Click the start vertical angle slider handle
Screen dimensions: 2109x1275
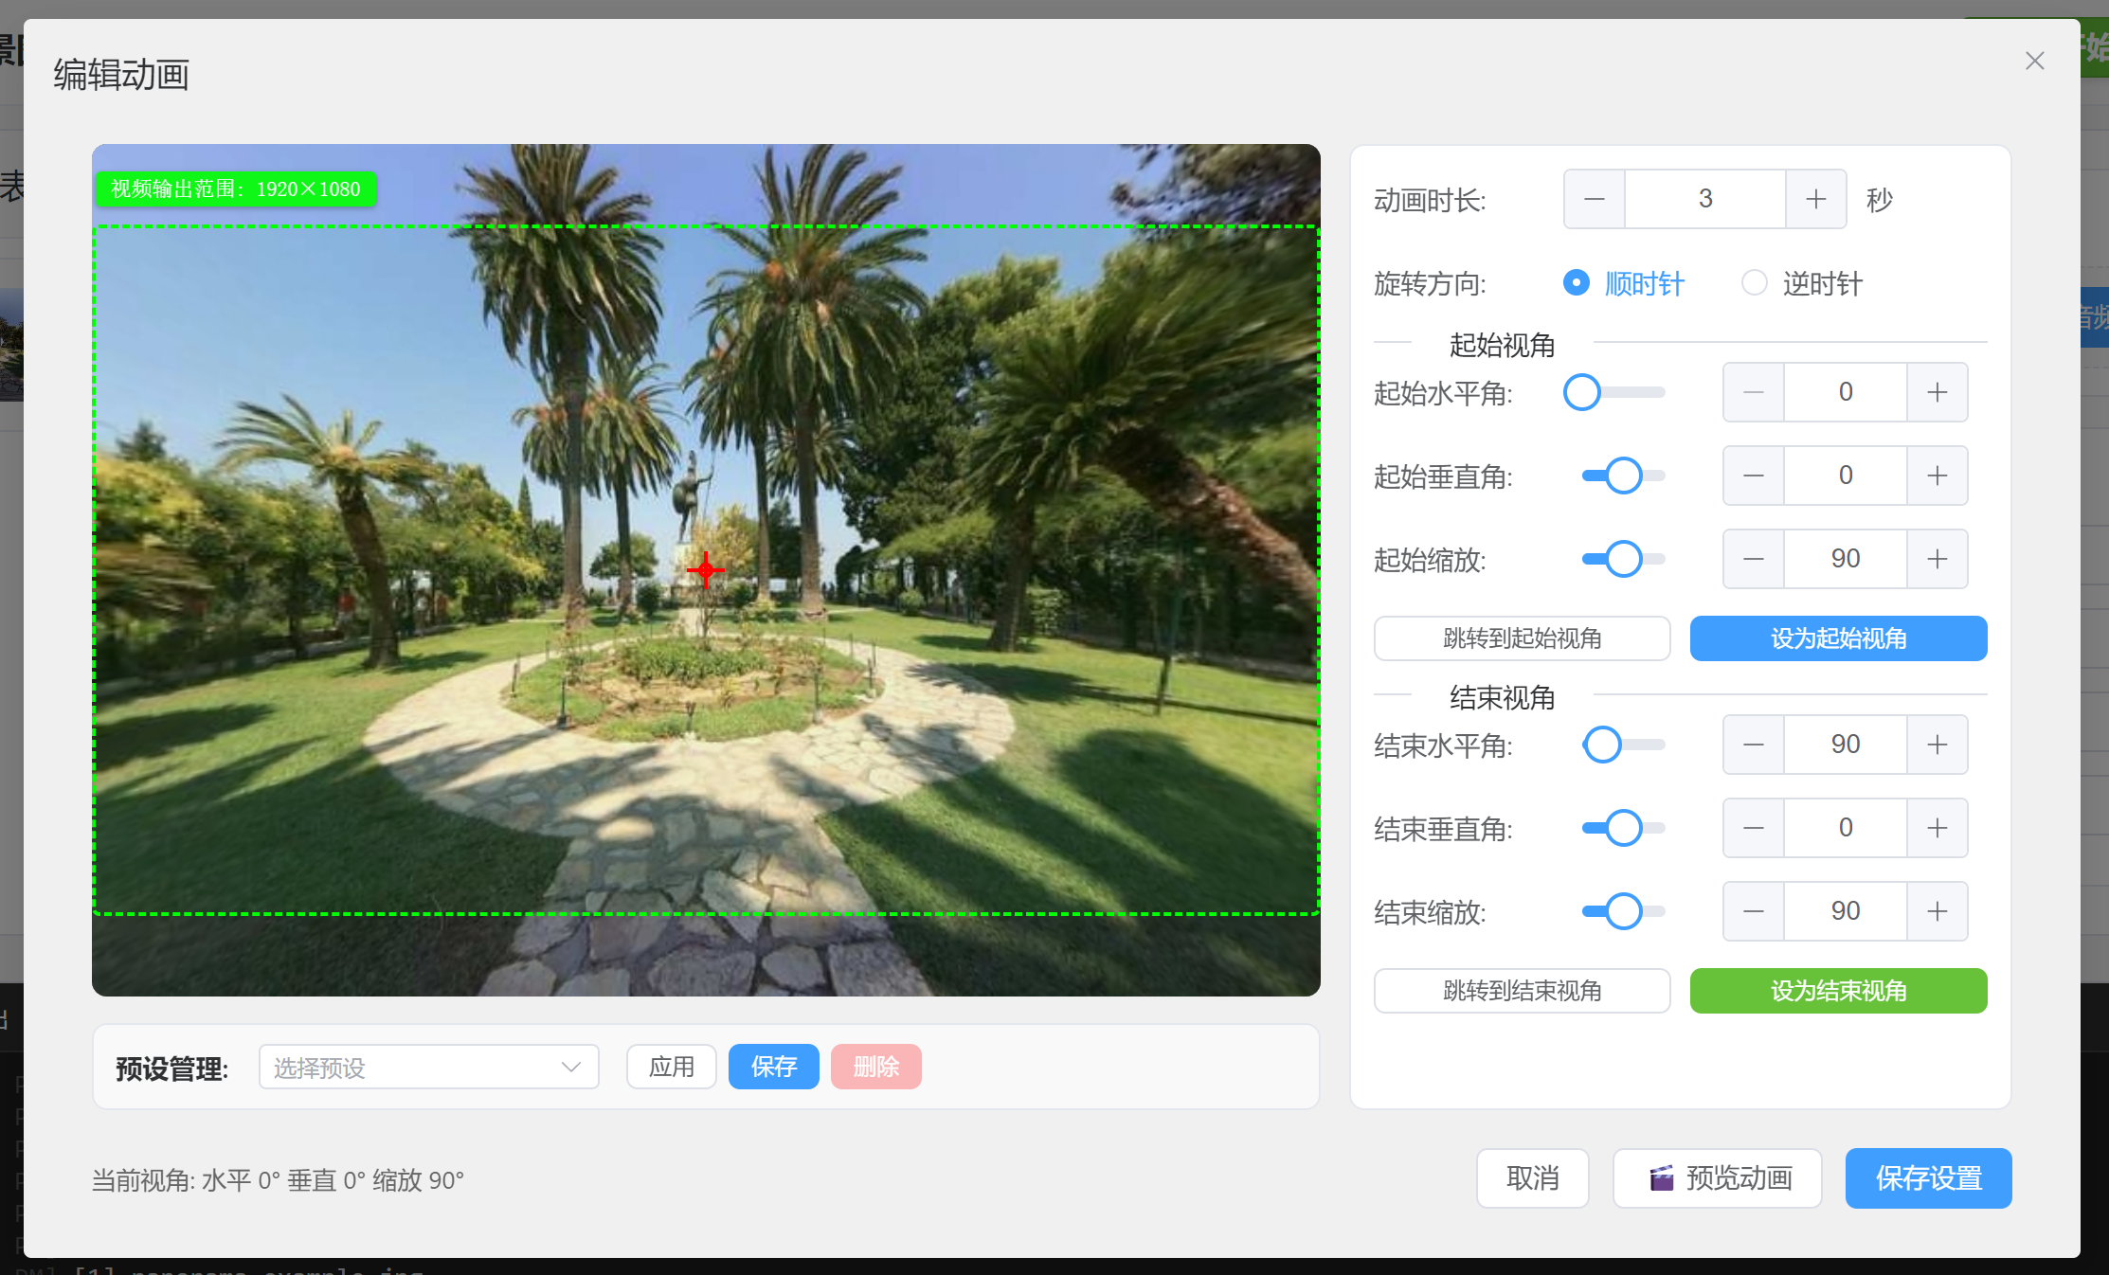pyautogui.click(x=1624, y=476)
